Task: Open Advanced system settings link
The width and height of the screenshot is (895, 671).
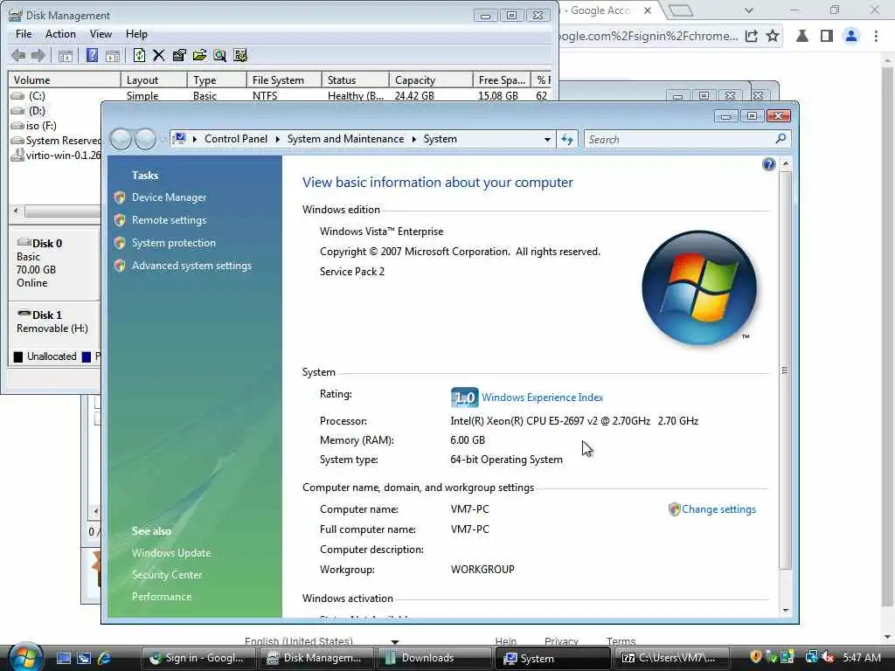Action: (x=191, y=266)
